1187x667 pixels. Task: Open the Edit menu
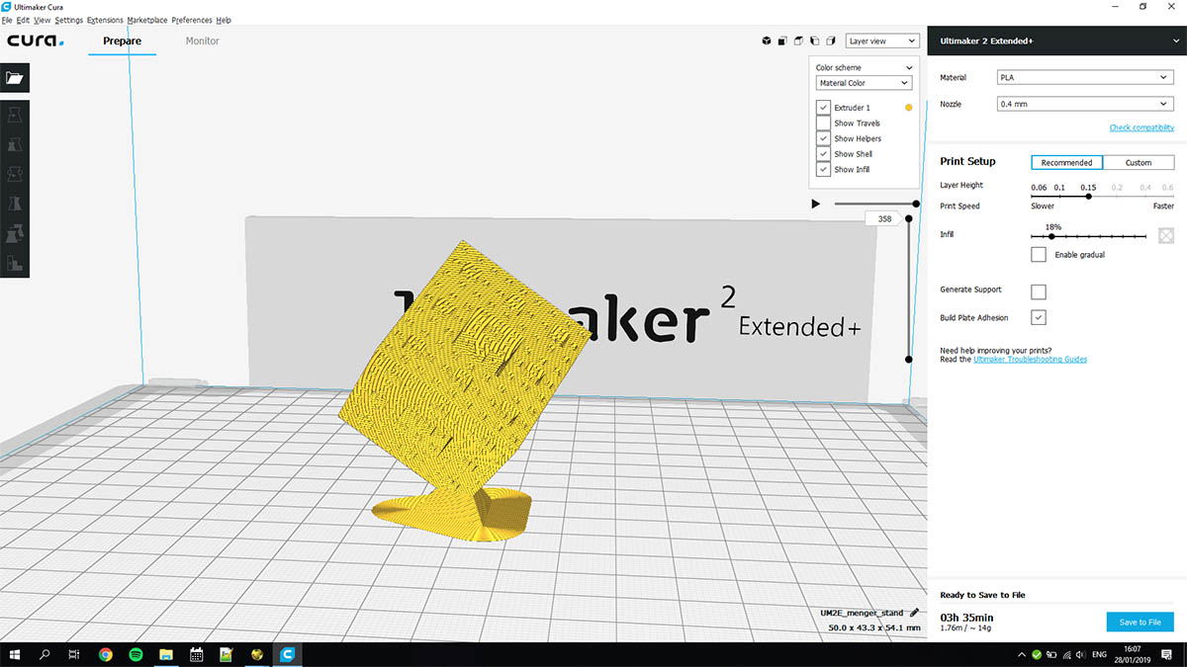pos(23,20)
